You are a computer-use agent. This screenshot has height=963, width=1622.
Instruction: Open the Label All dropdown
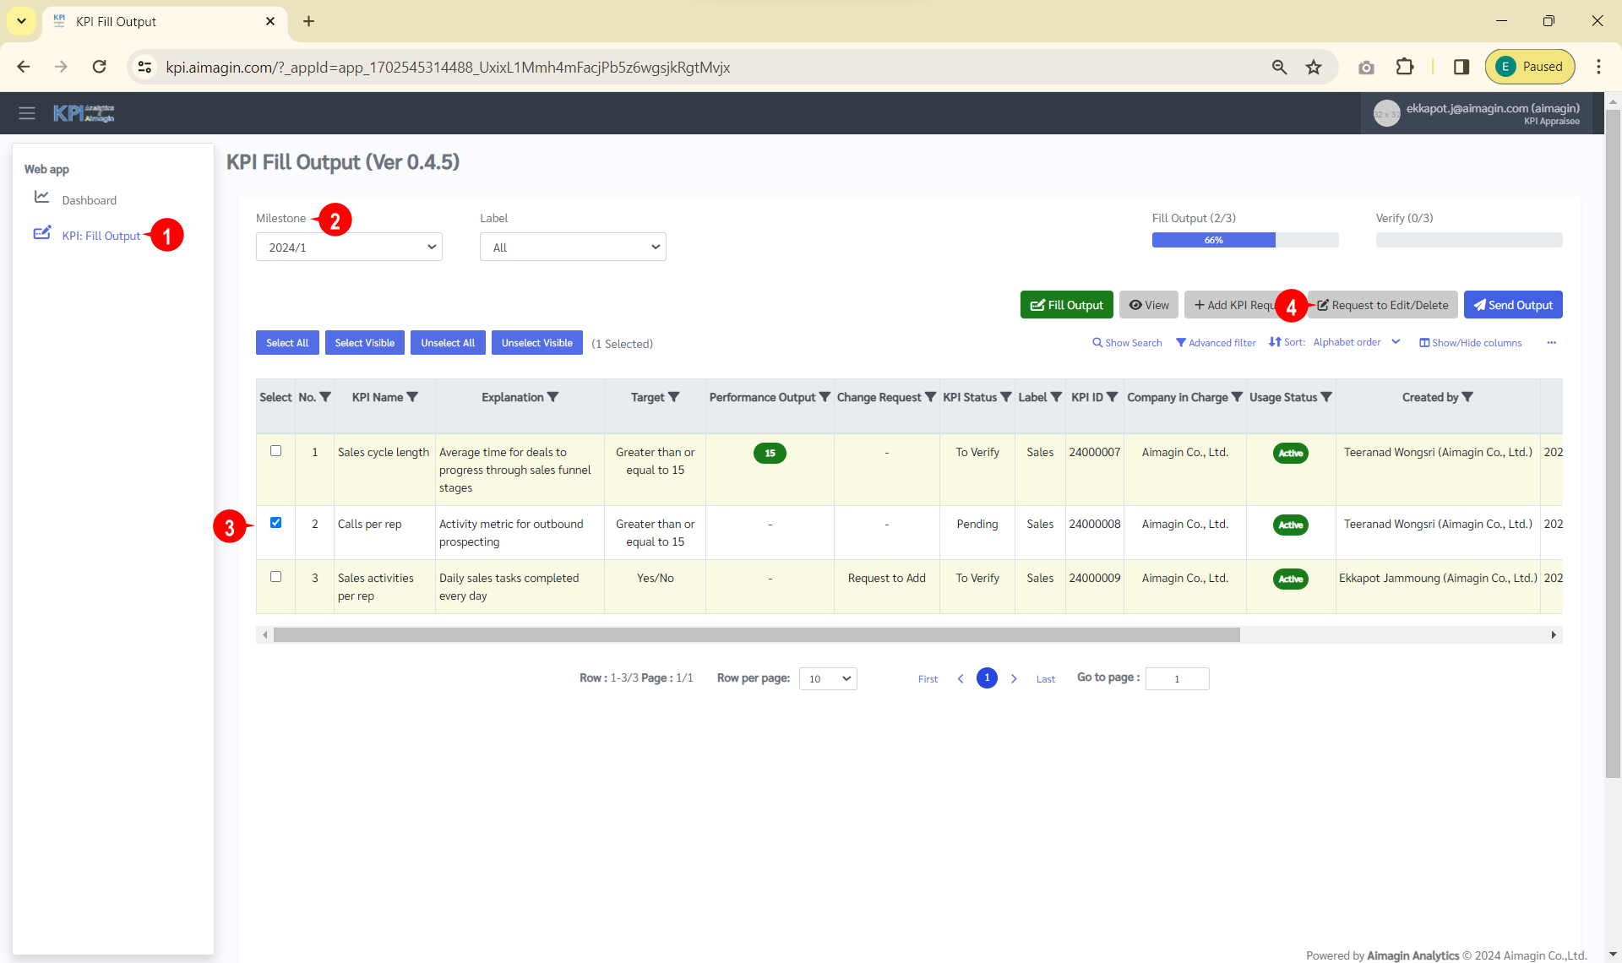click(x=573, y=248)
